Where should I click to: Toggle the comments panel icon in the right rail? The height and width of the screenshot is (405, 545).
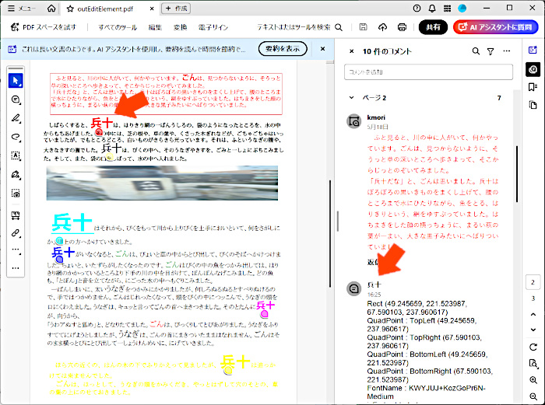point(533,69)
